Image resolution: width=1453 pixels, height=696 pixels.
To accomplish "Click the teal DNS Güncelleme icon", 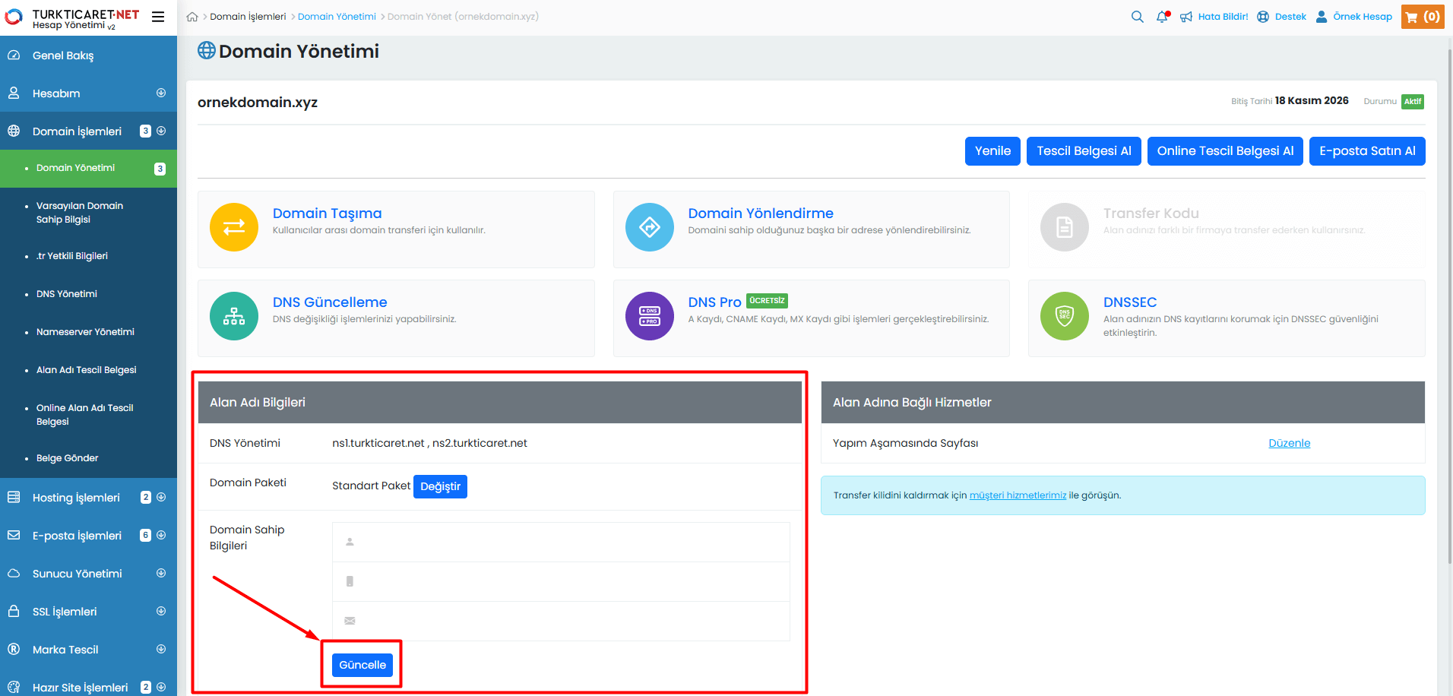I will (234, 316).
